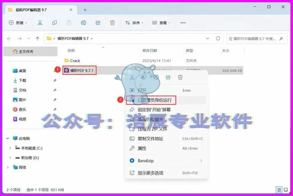The image size is (293, 196).
Task: Click the Cut scissors icon in the toolbar
Action: tap(40, 23)
